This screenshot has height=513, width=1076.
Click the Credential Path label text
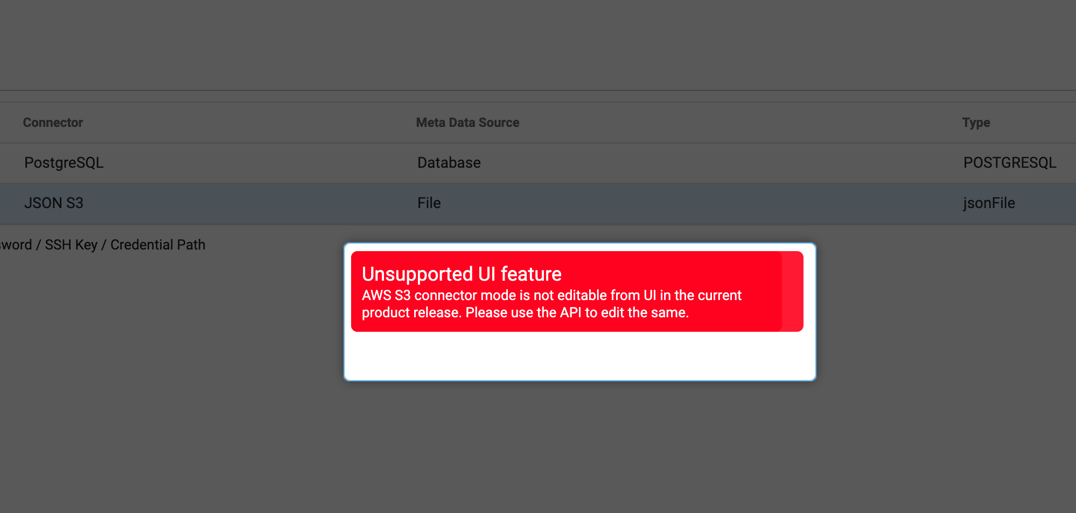pyautogui.click(x=158, y=245)
